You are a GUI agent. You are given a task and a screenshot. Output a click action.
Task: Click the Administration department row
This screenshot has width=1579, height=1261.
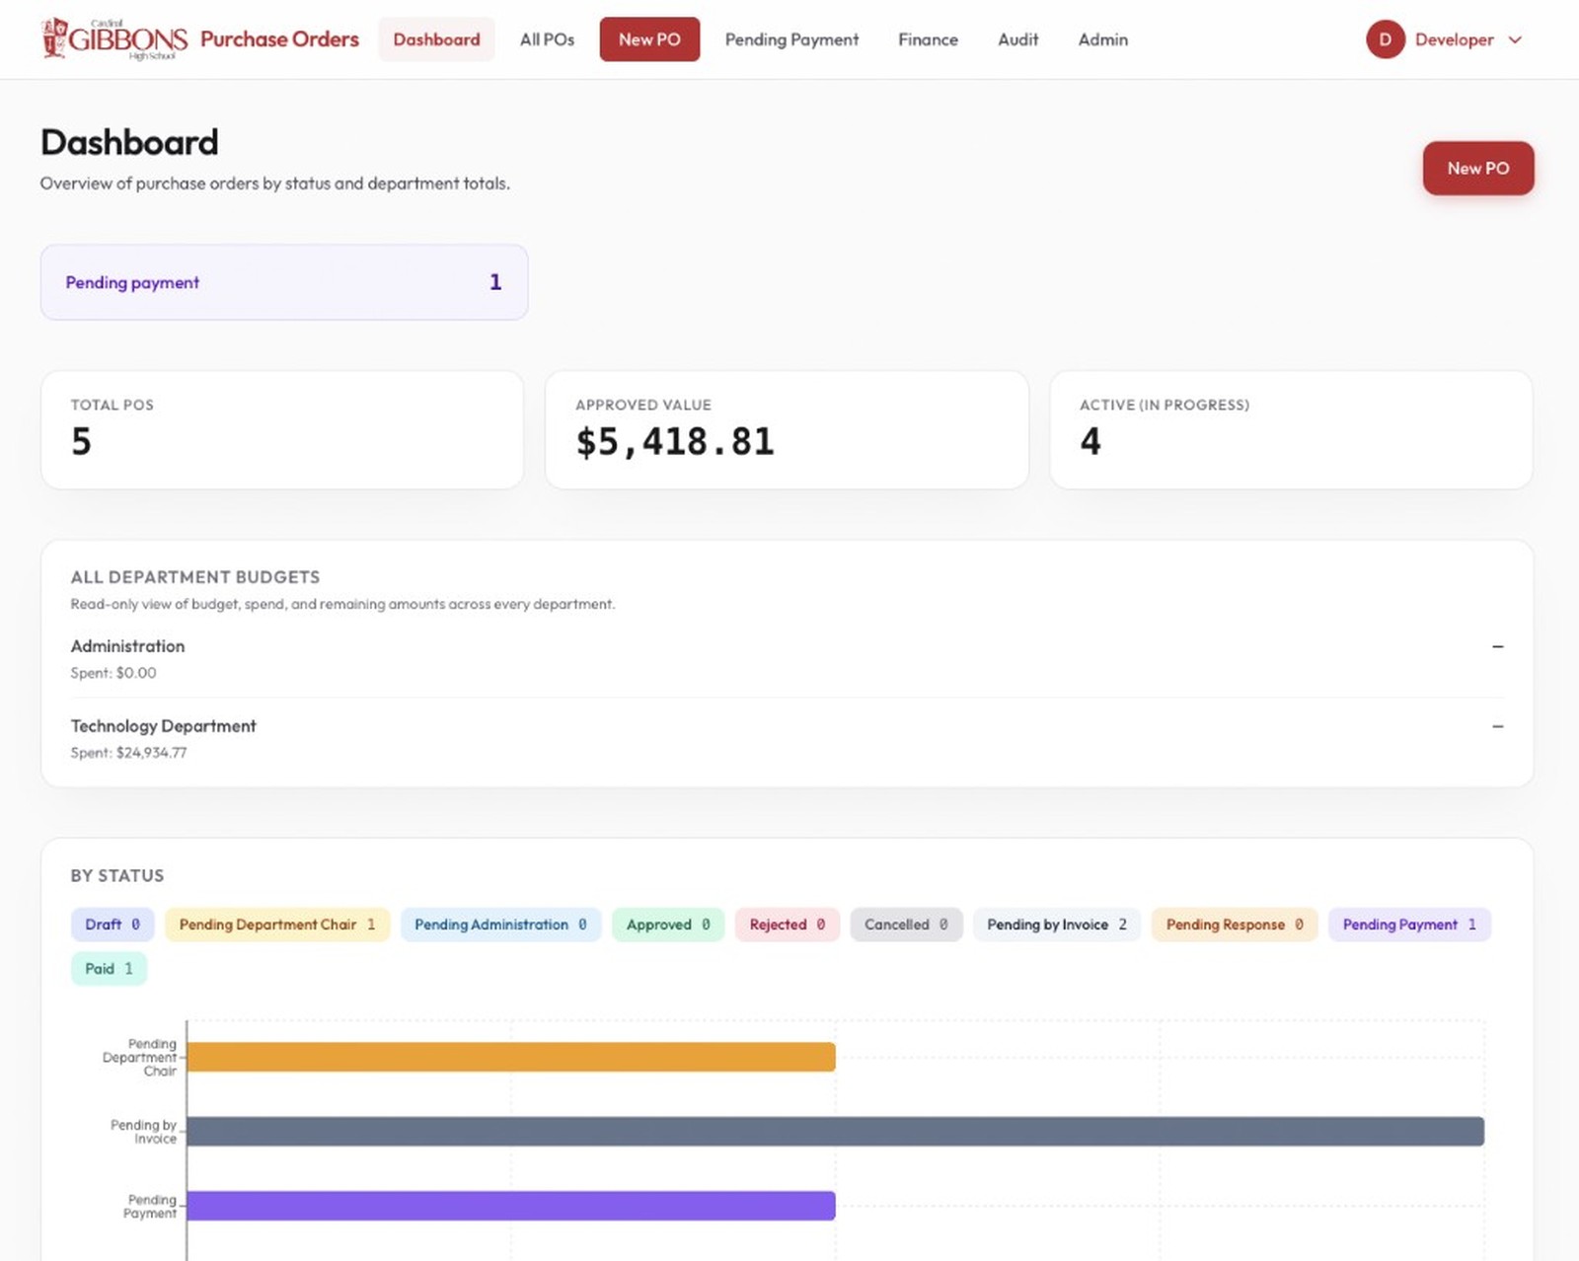(x=787, y=658)
